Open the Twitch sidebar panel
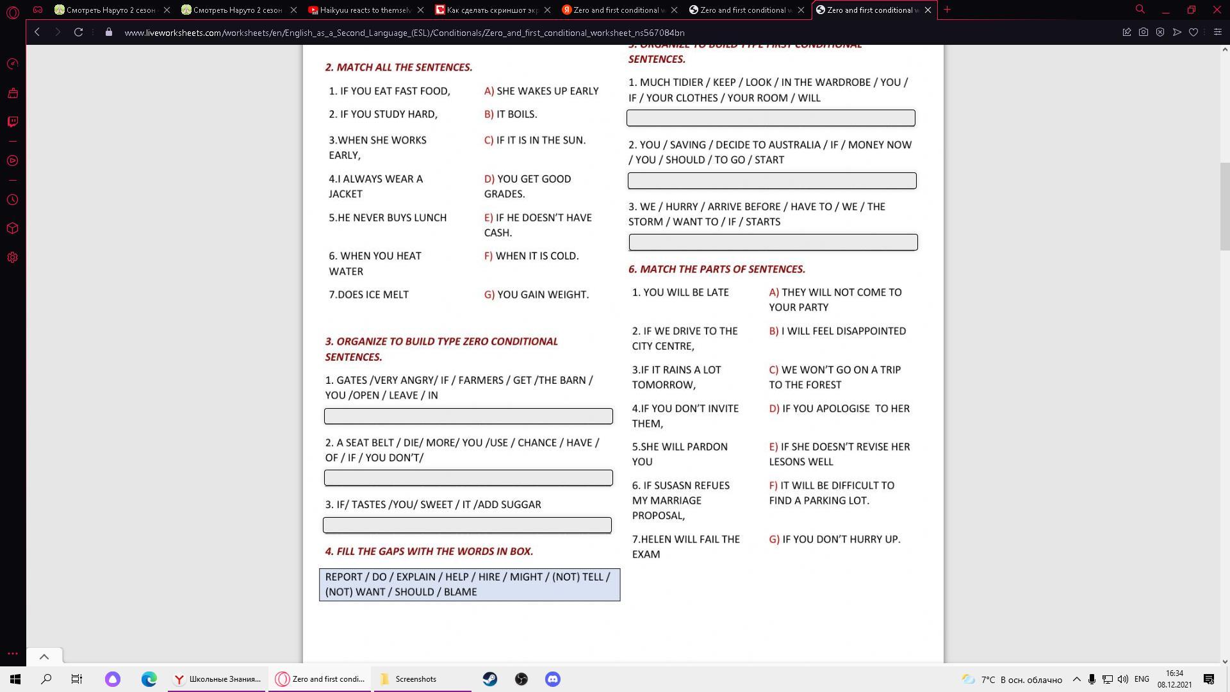Screen dimensions: 1230x692 point(12,122)
